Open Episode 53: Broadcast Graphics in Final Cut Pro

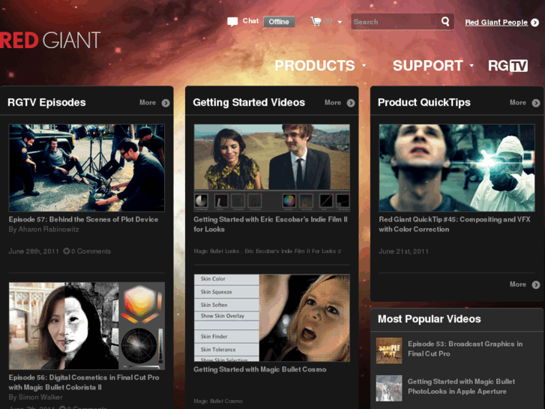coord(465,349)
